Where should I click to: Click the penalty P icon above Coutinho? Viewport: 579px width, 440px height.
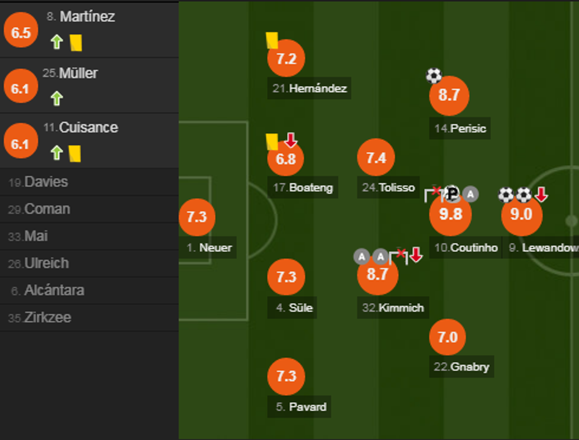[452, 193]
